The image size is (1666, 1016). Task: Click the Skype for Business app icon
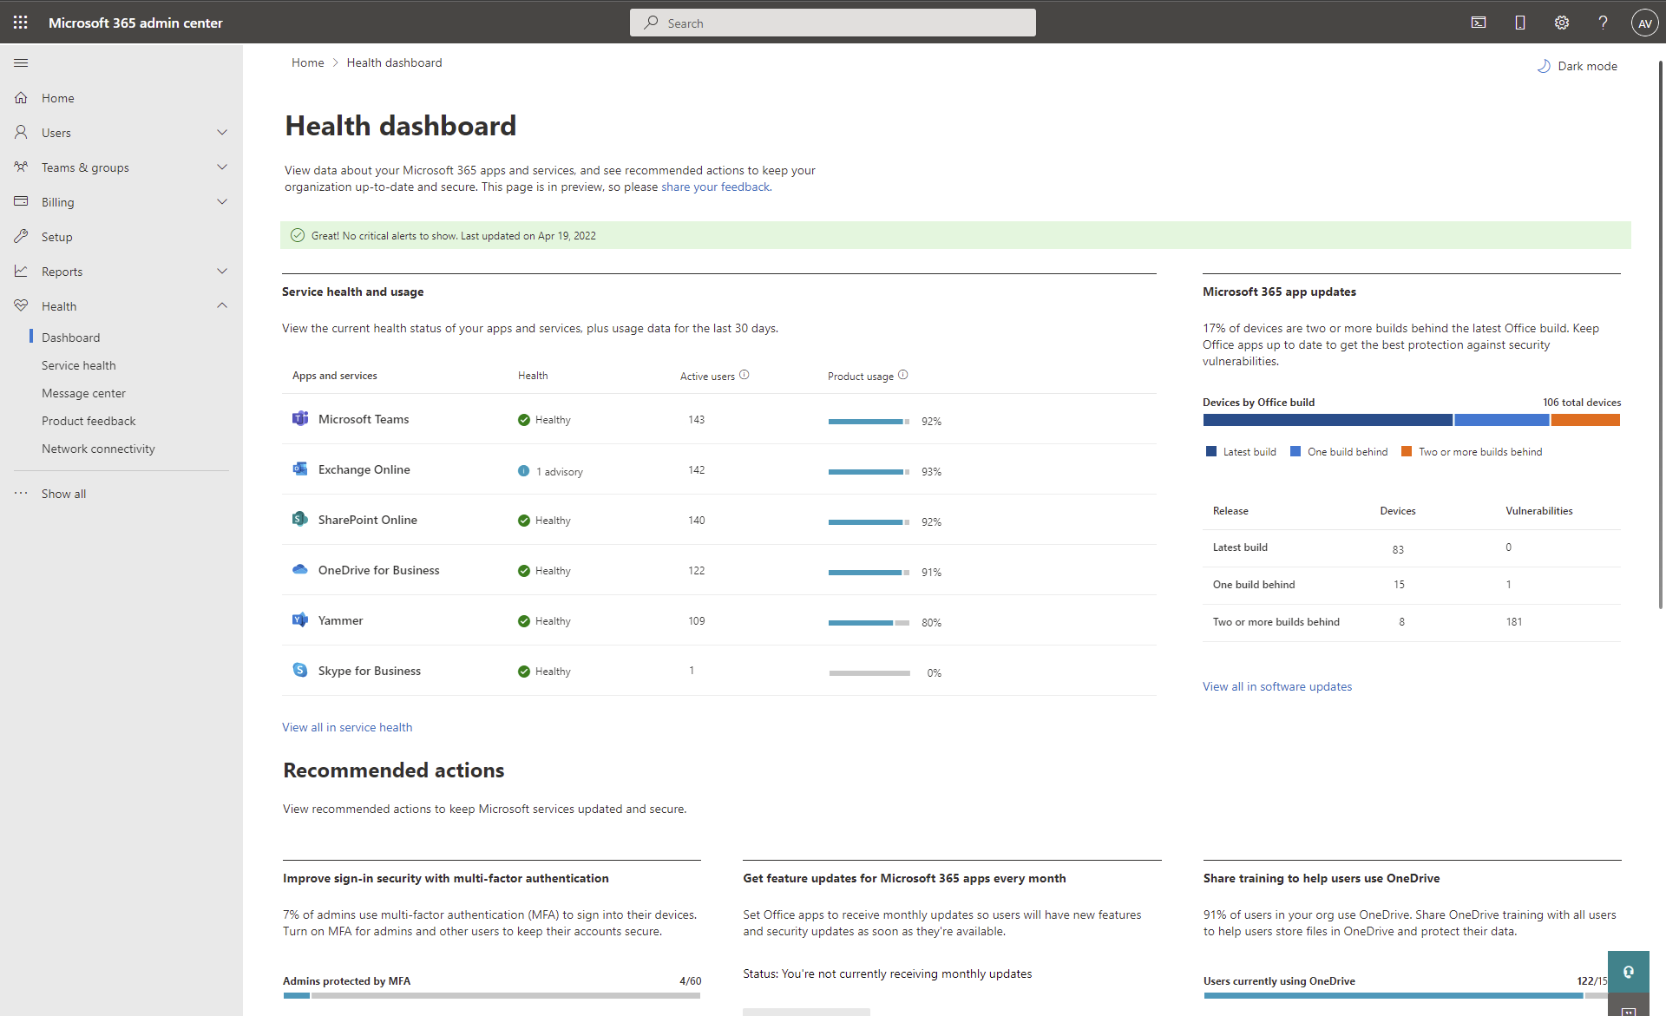point(301,670)
